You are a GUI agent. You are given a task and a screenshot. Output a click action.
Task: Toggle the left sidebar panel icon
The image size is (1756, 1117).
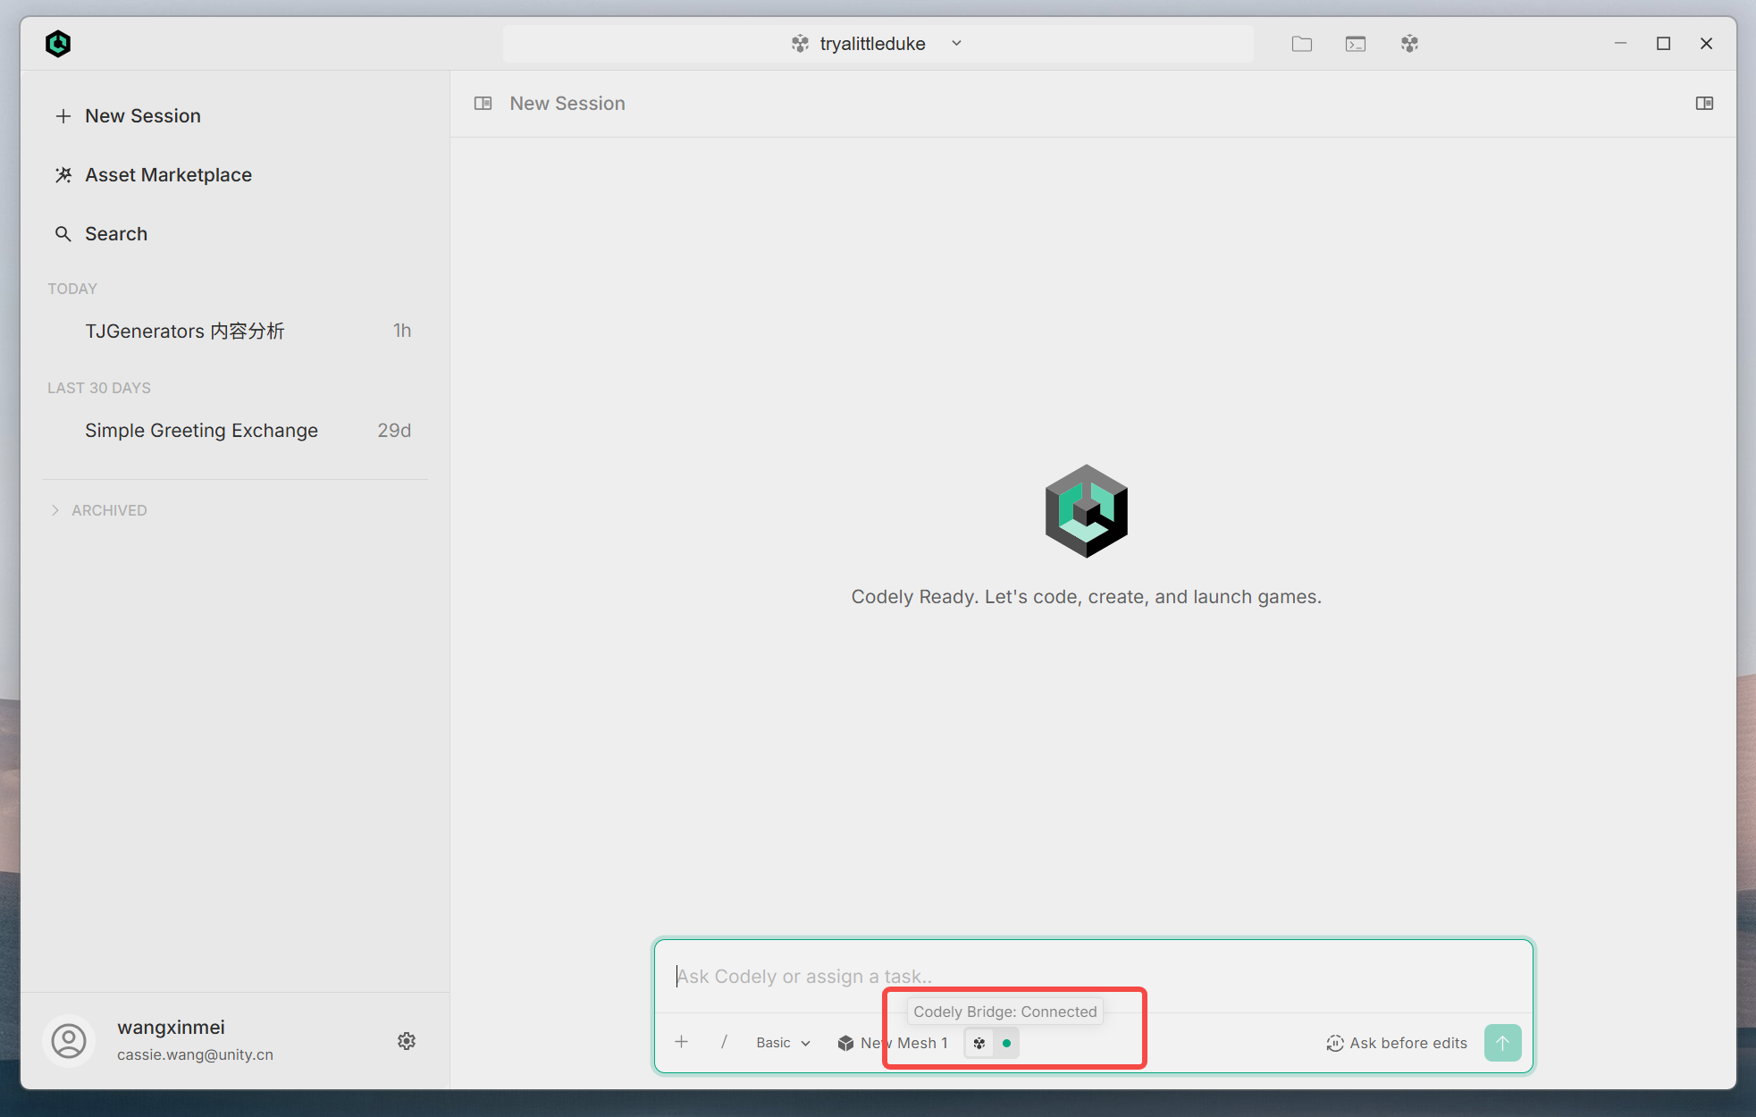pyautogui.click(x=483, y=104)
